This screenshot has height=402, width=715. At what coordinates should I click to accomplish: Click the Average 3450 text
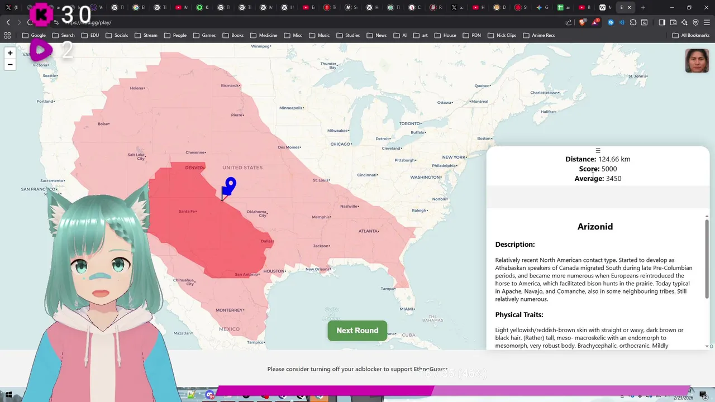[x=598, y=179]
